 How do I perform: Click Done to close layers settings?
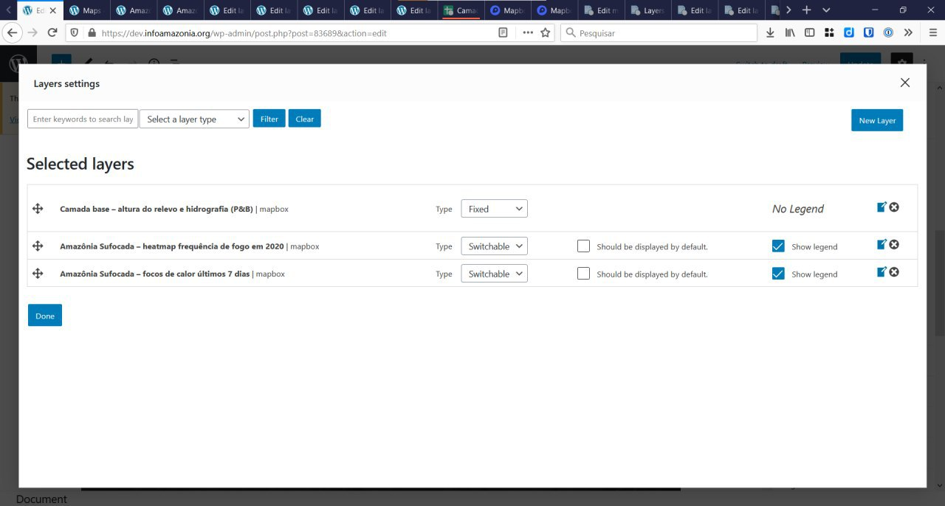[44, 315]
